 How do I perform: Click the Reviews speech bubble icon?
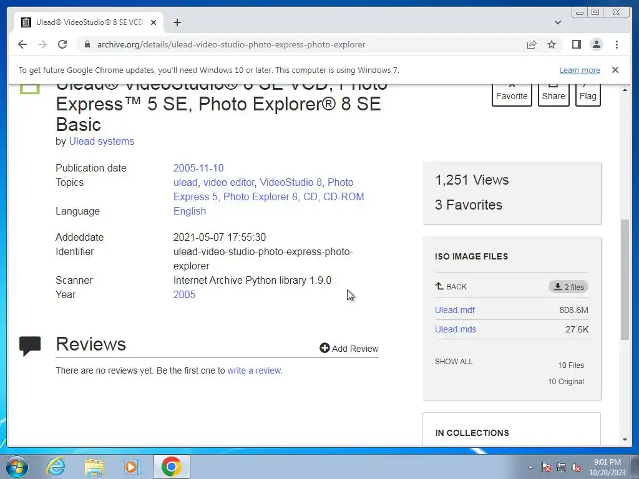(x=30, y=346)
